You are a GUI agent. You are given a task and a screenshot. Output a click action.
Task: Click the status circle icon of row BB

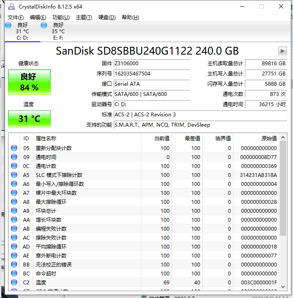pos(14,264)
